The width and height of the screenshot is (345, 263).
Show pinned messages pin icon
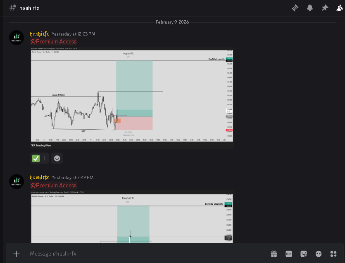click(x=325, y=8)
